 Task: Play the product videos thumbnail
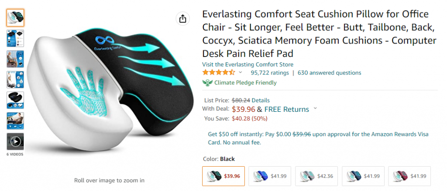pos(15,142)
